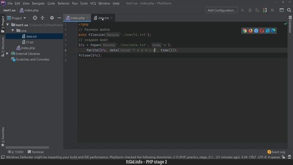
Task: Change 4 spaces indent setting
Action: [x=274, y=157]
